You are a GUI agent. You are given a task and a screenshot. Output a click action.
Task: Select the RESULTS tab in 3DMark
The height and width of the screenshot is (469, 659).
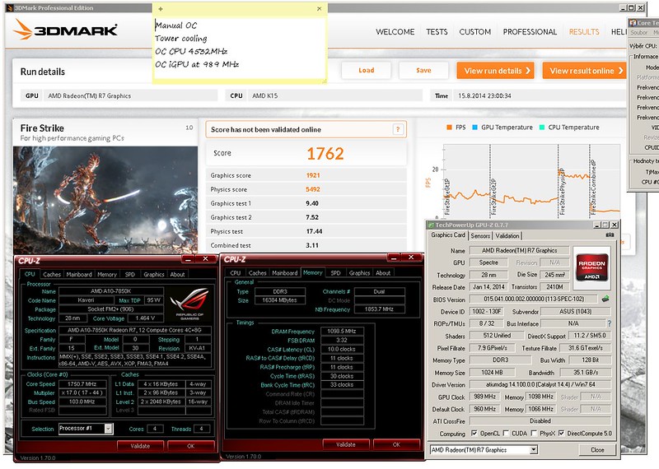click(x=584, y=32)
